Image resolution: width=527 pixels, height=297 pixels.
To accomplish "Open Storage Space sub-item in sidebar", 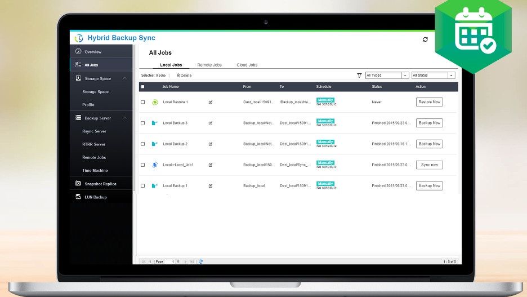I will 96,91.
